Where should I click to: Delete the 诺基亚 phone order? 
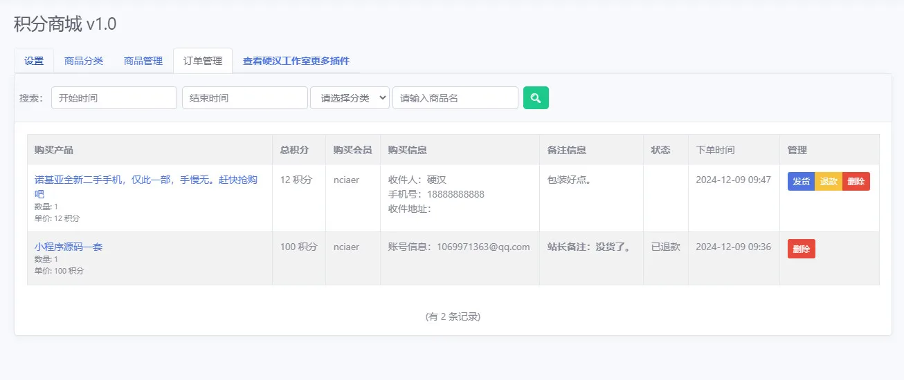click(x=856, y=182)
